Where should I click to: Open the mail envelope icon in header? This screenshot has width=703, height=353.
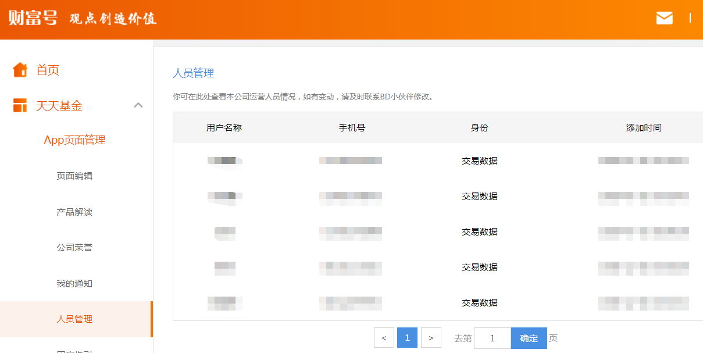(664, 18)
